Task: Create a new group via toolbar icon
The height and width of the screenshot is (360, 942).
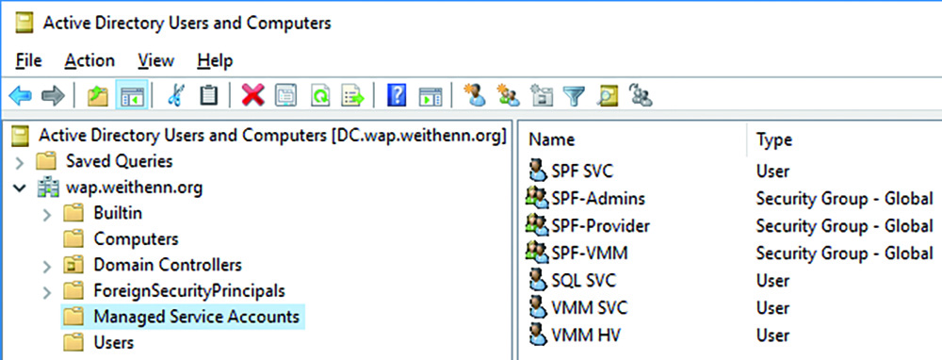Action: pos(509,95)
